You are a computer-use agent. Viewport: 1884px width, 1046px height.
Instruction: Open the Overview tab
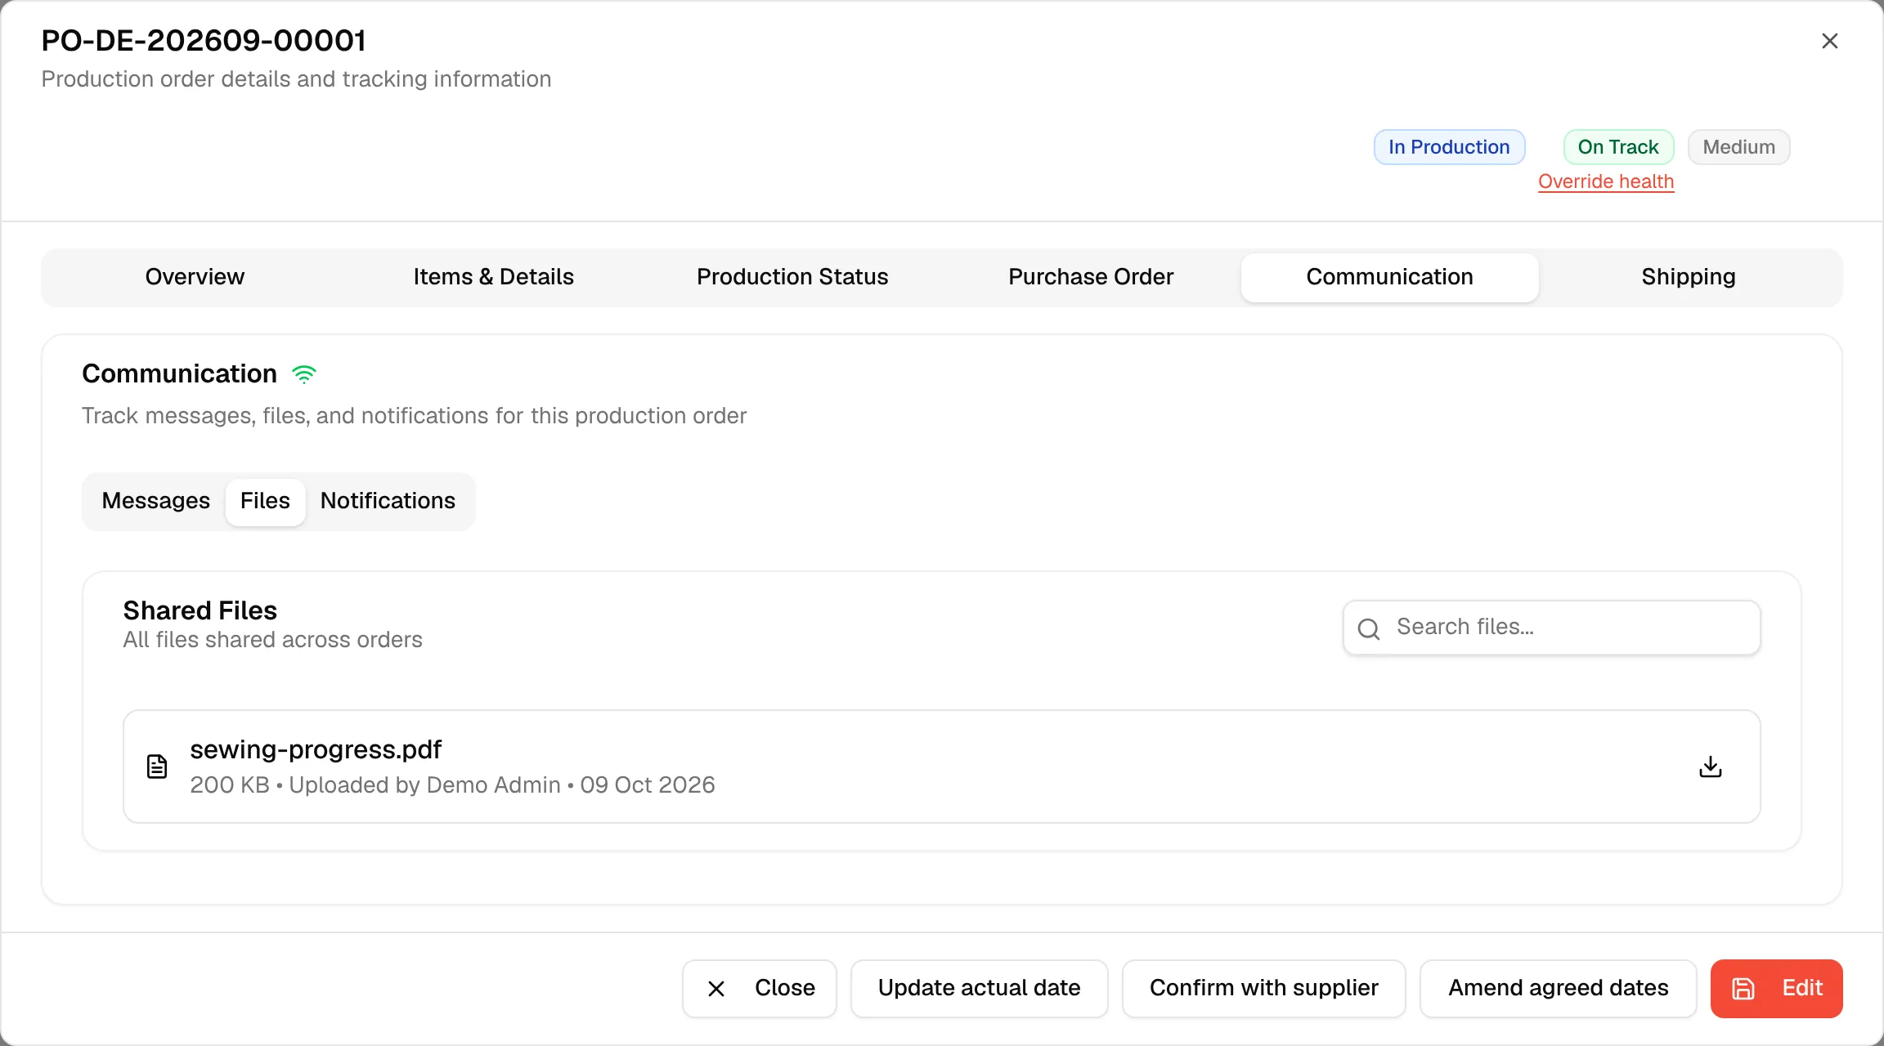click(x=195, y=277)
